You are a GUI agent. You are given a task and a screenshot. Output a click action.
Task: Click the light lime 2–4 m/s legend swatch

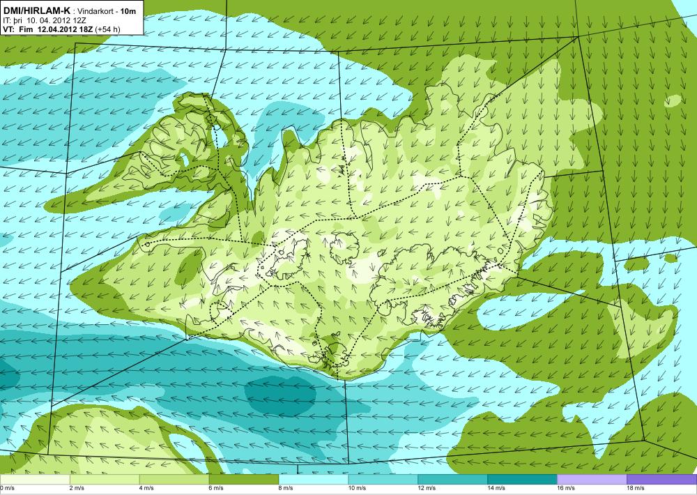[x=105, y=480]
